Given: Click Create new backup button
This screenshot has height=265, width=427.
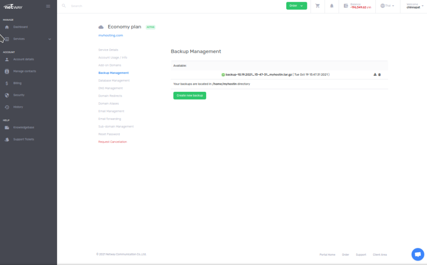Looking at the screenshot, I should [x=190, y=95].
